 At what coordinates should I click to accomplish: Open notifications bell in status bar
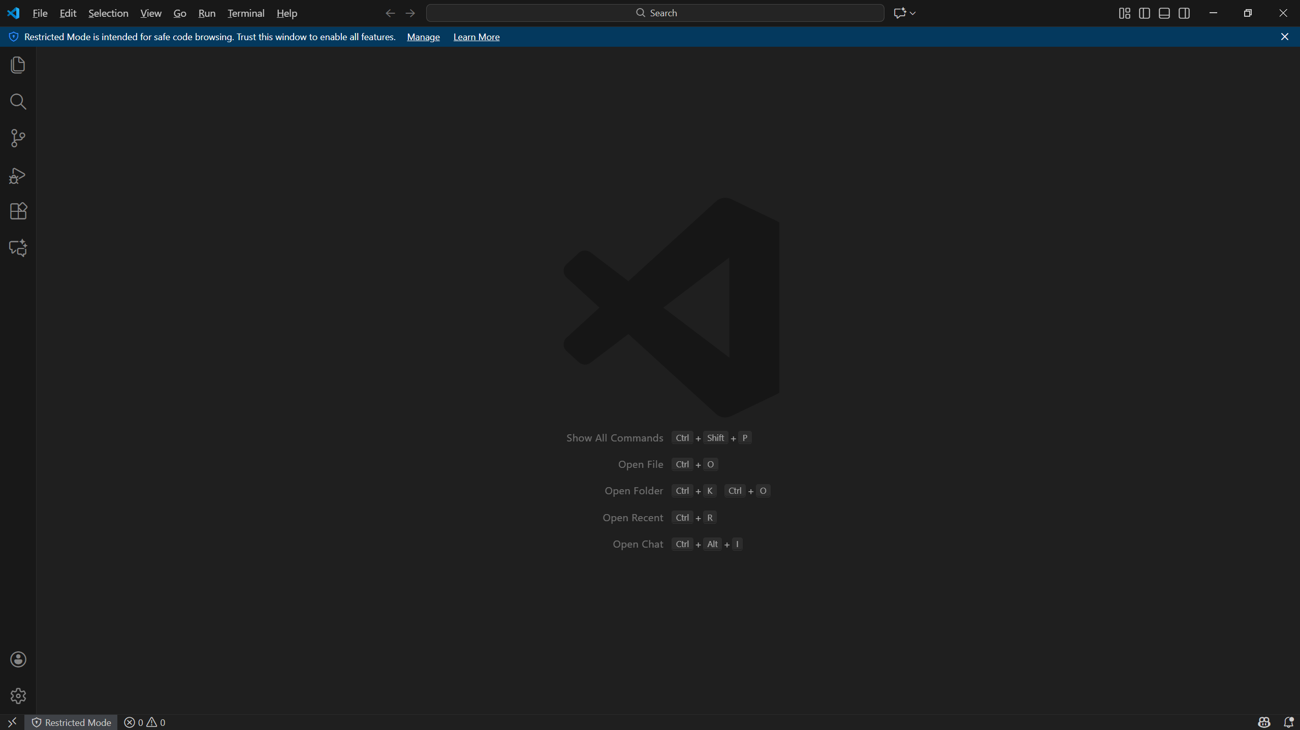[1288, 722]
